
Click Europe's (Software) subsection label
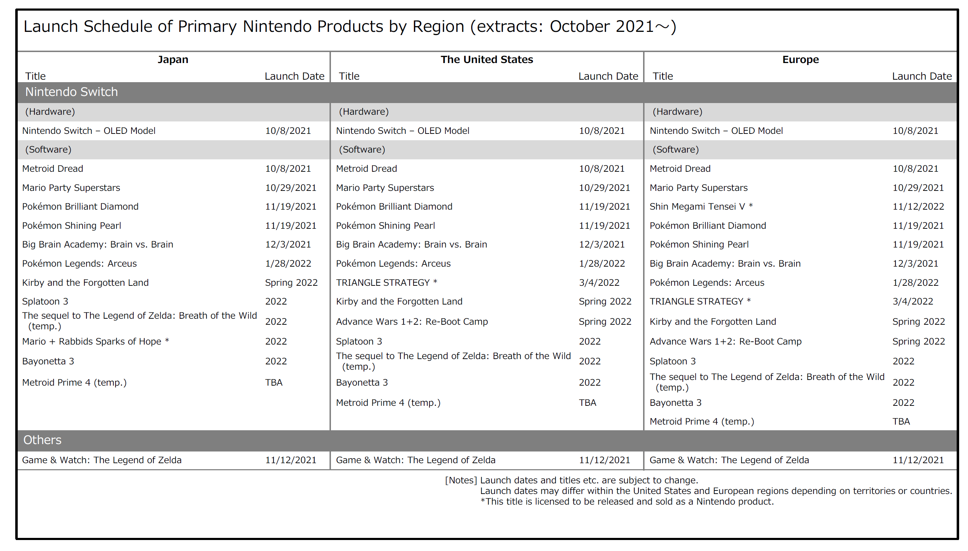click(675, 149)
